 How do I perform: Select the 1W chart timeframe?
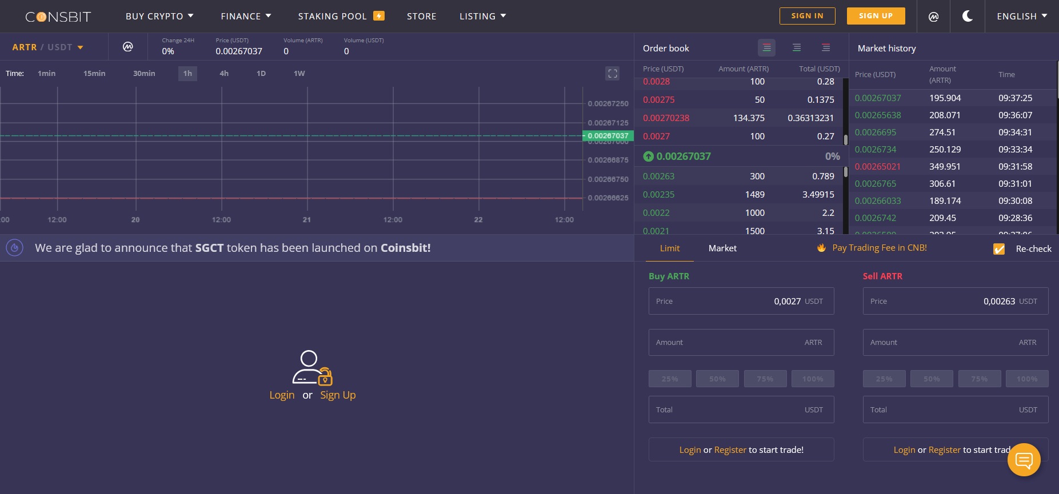(x=299, y=74)
